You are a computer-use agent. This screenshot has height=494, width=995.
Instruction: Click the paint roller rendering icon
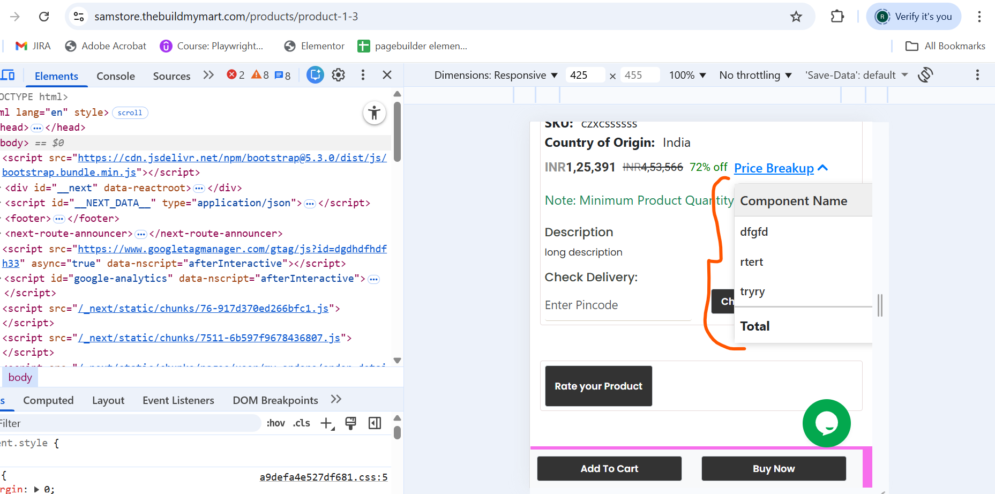coord(351,423)
